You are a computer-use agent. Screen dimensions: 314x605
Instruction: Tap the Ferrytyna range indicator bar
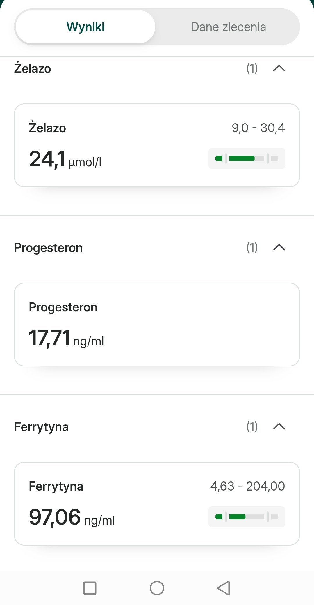pos(247,517)
